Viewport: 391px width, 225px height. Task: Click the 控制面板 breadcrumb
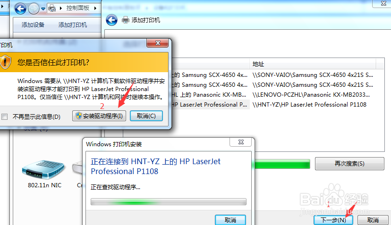tap(78, 8)
